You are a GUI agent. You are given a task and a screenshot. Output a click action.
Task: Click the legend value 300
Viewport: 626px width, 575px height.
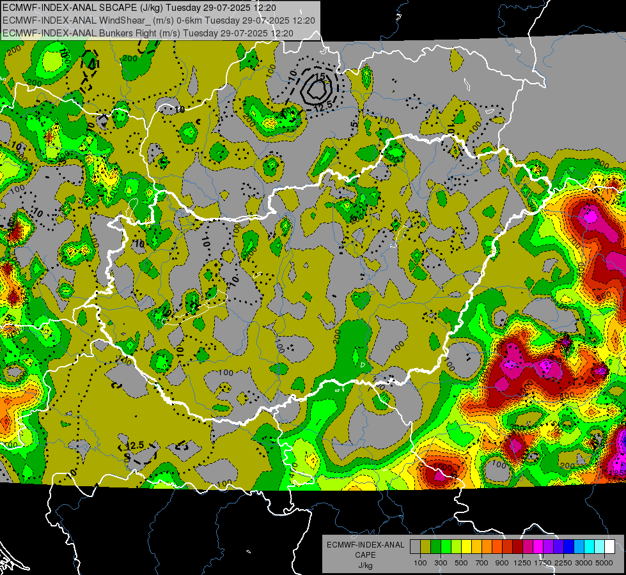coord(441,563)
